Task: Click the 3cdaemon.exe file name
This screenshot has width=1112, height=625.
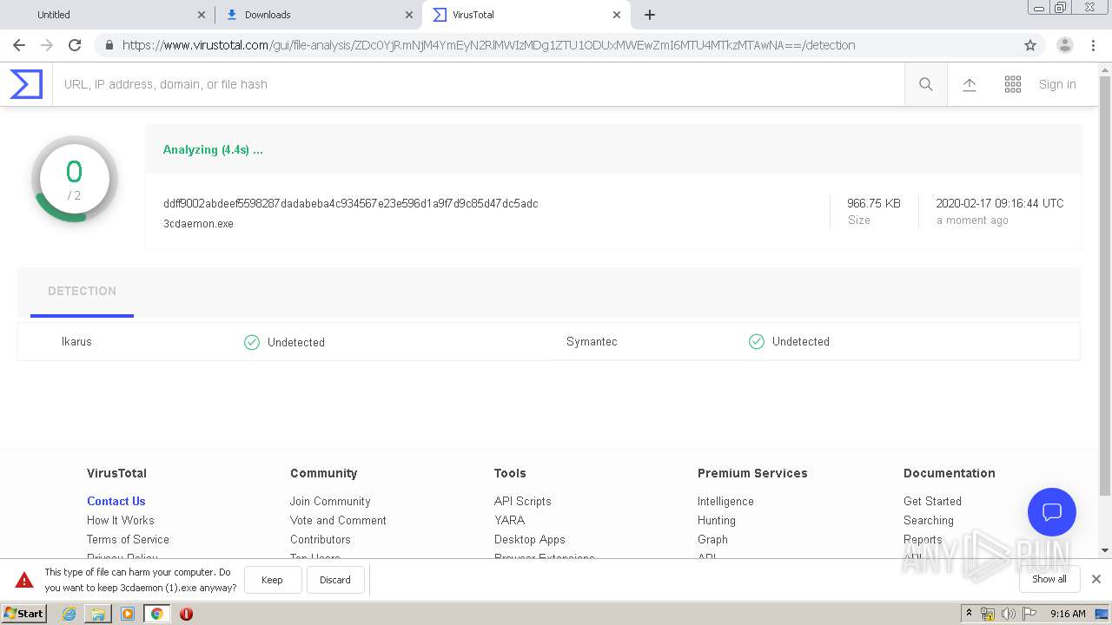Action: (x=198, y=224)
